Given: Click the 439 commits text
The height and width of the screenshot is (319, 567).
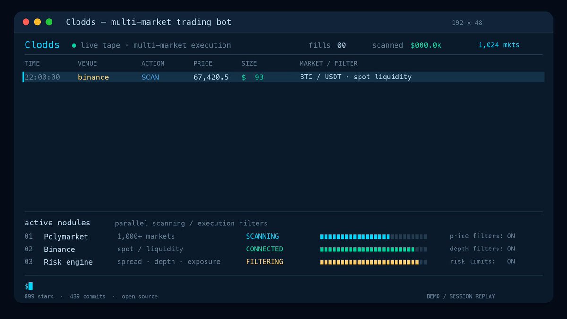Looking at the screenshot, I should point(88,297).
